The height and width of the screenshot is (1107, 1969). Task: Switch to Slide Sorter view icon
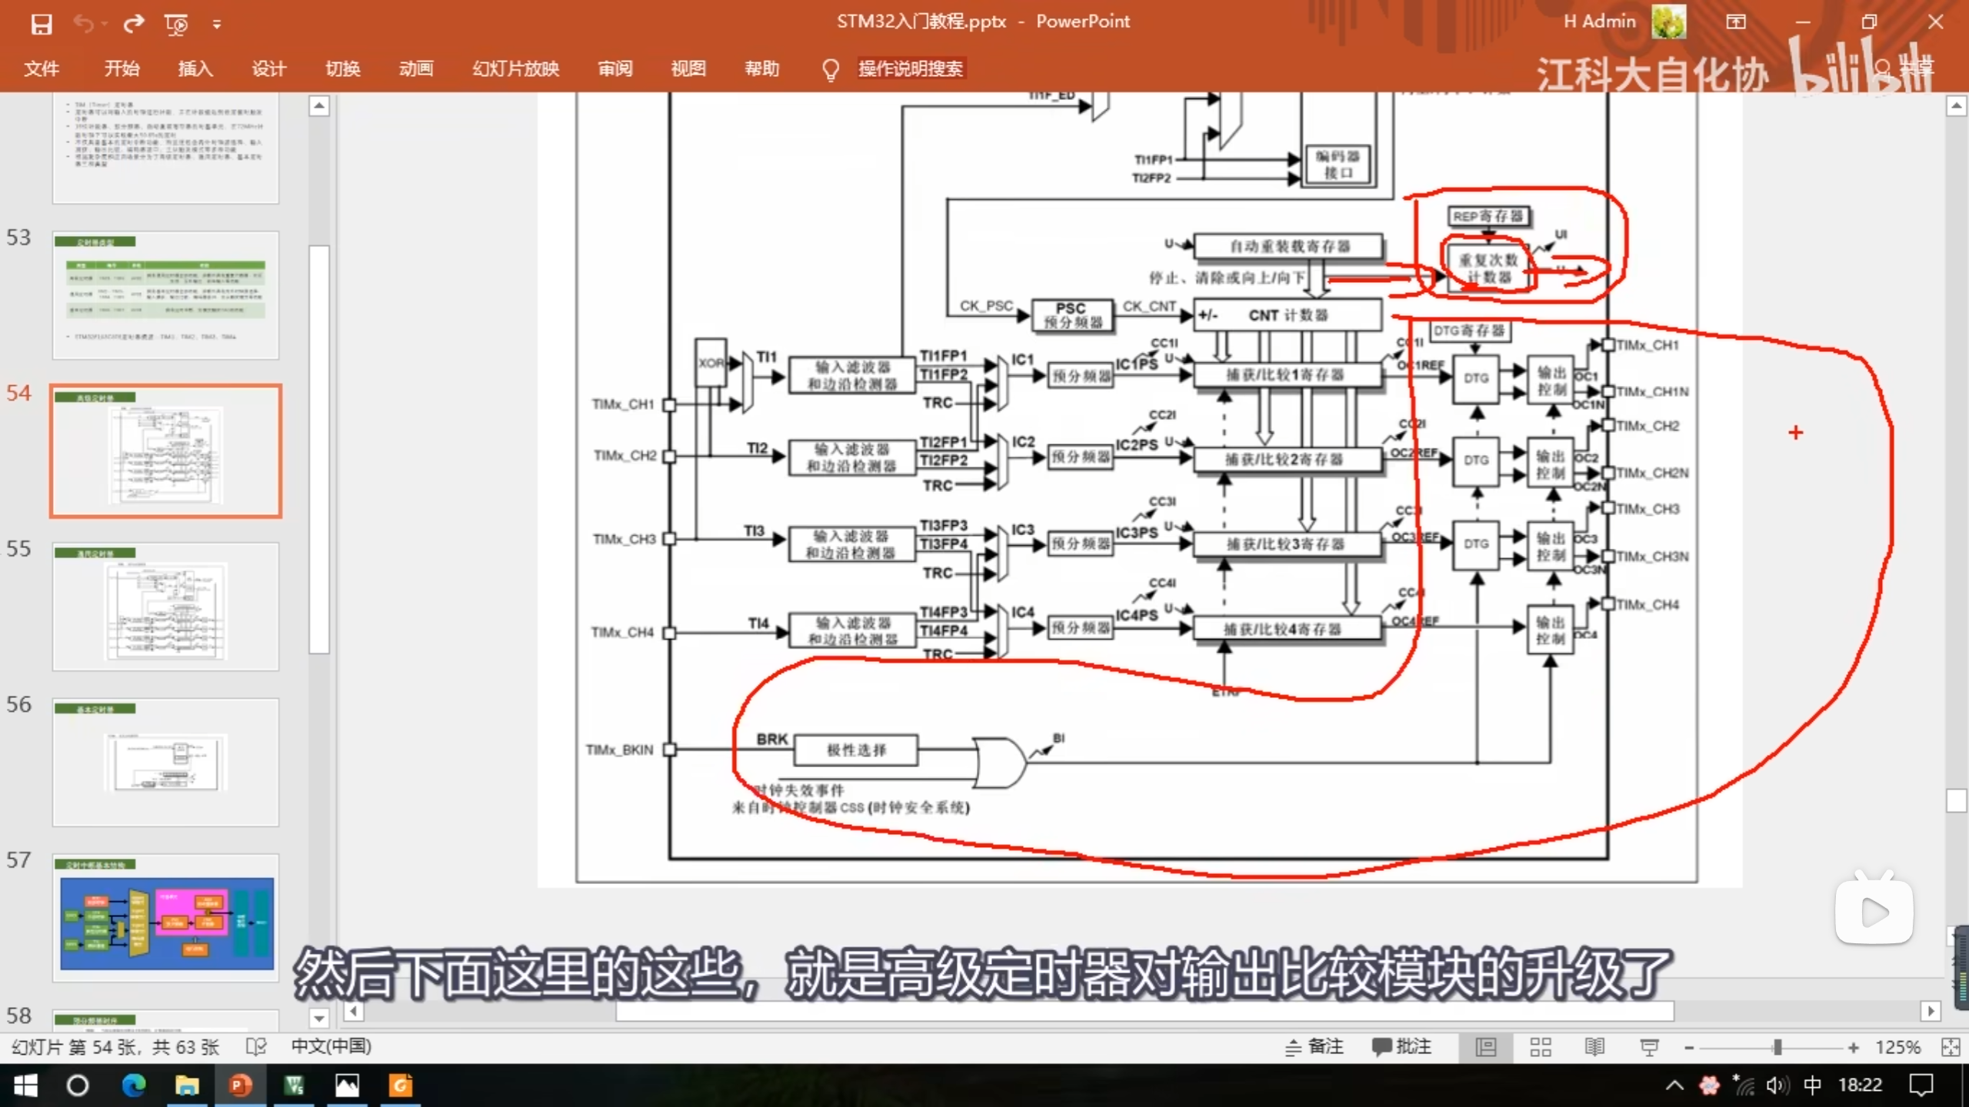(1541, 1047)
